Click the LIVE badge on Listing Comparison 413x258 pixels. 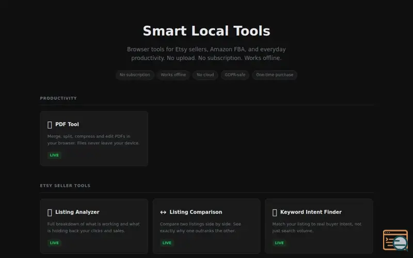(x=167, y=243)
